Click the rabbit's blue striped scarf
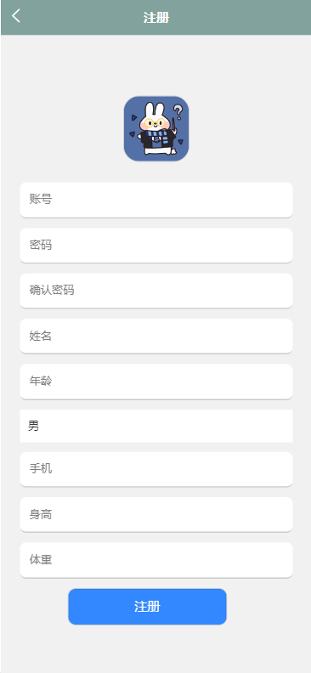311x673 pixels. pos(157,137)
